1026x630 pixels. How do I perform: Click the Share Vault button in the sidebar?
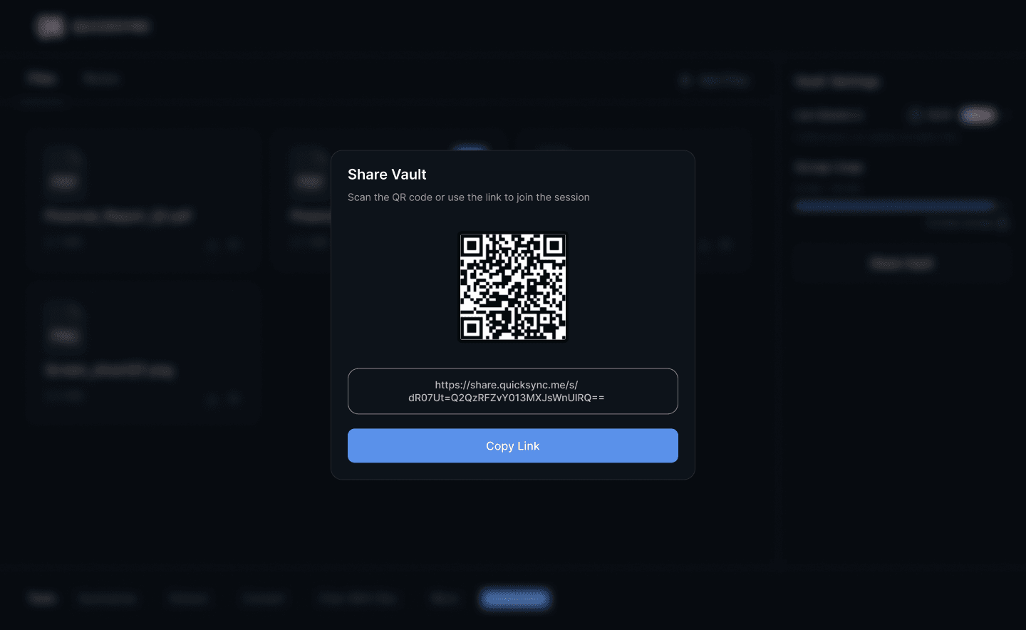coord(901,263)
